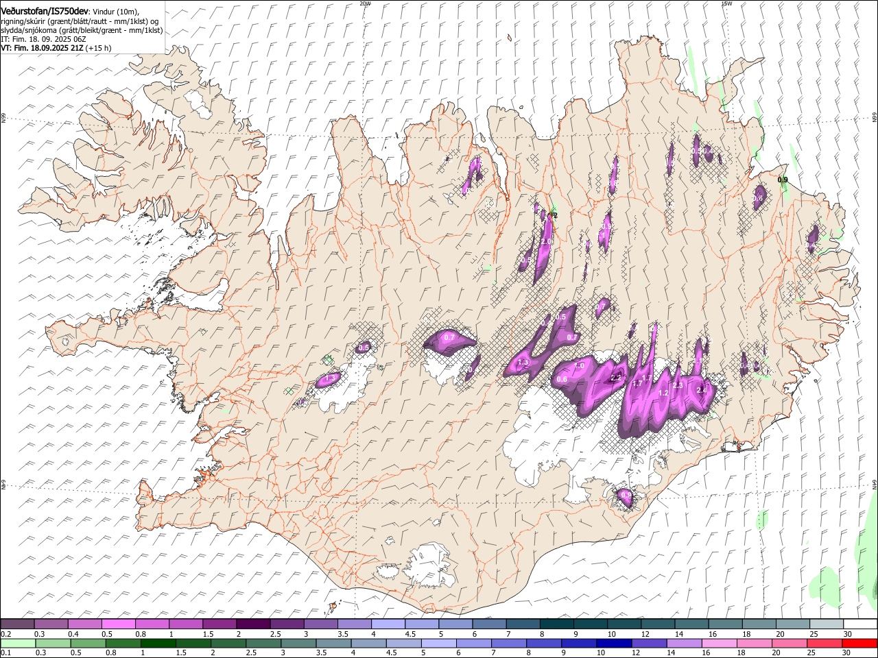Image resolution: width=878 pixels, height=658 pixels.
Task: Click the top legend swatch starting at 12
Action: pyautogui.click(x=658, y=624)
